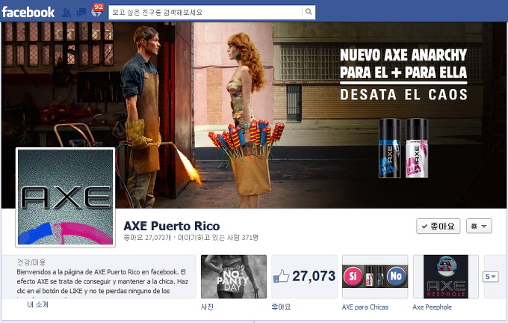Click the friend search input field
The width and height of the screenshot is (508, 323).
click(x=205, y=13)
